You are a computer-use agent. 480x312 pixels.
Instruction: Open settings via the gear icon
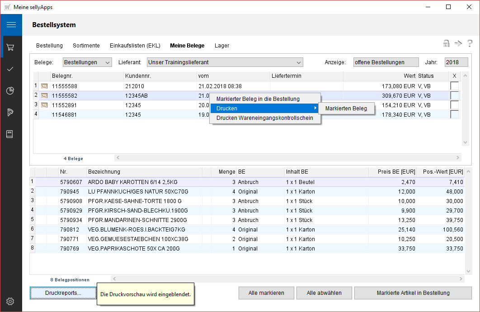pos(11,302)
